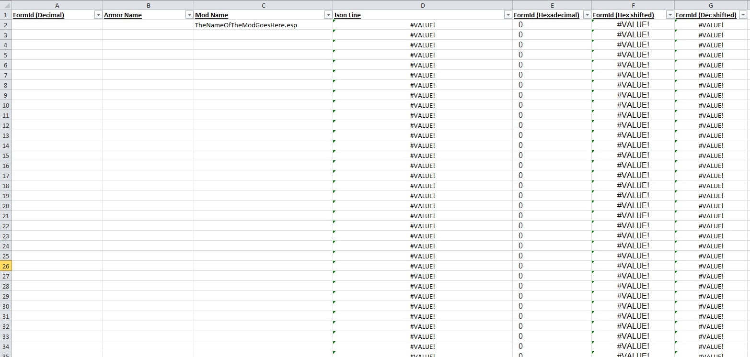Screen dimensions: 750x357
Task: Select column C header
Action: pyautogui.click(x=263, y=5)
